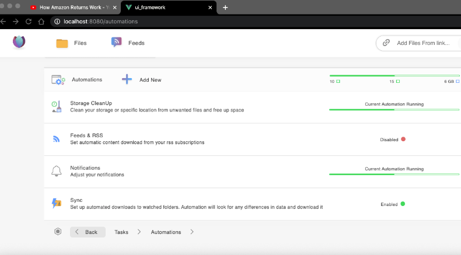Click the blue plus Add New icon
The image size is (461, 255).
127,79
